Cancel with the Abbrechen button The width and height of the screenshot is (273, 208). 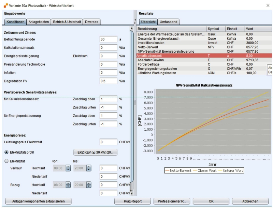[x=250, y=201]
